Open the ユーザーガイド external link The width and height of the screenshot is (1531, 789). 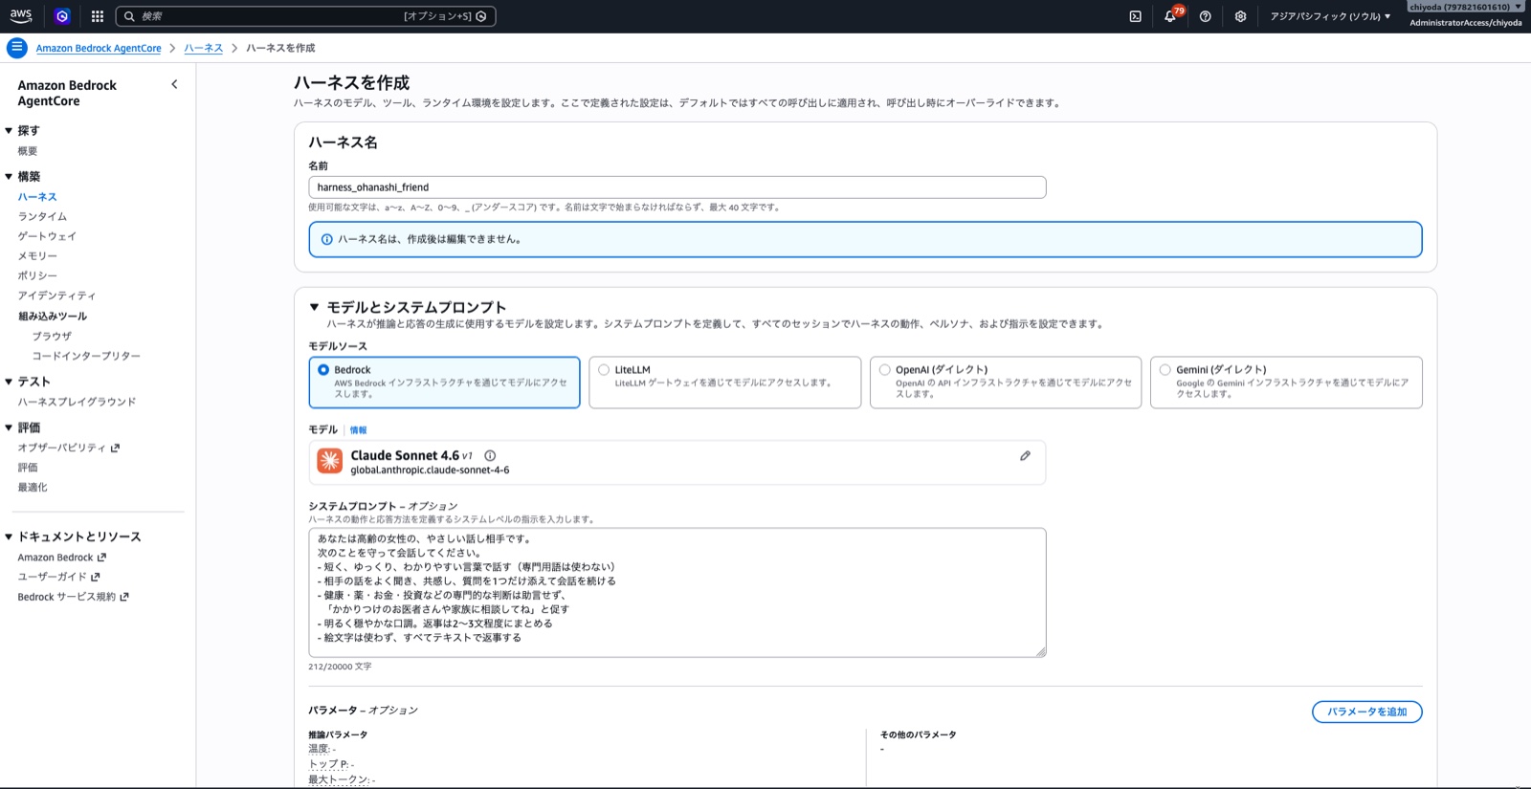[59, 577]
